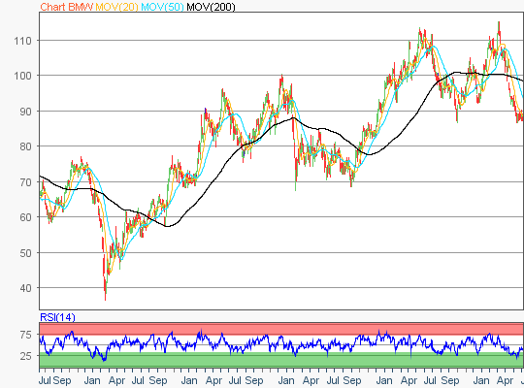Screen dimensions: 524x388
Task: Click the 100 price axis label
Action: (x=22, y=76)
